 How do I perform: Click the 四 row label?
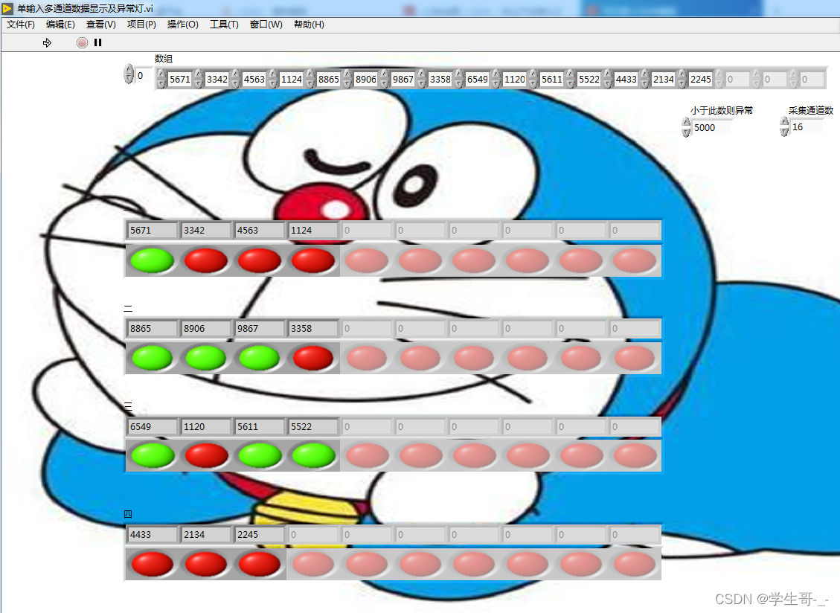(128, 514)
